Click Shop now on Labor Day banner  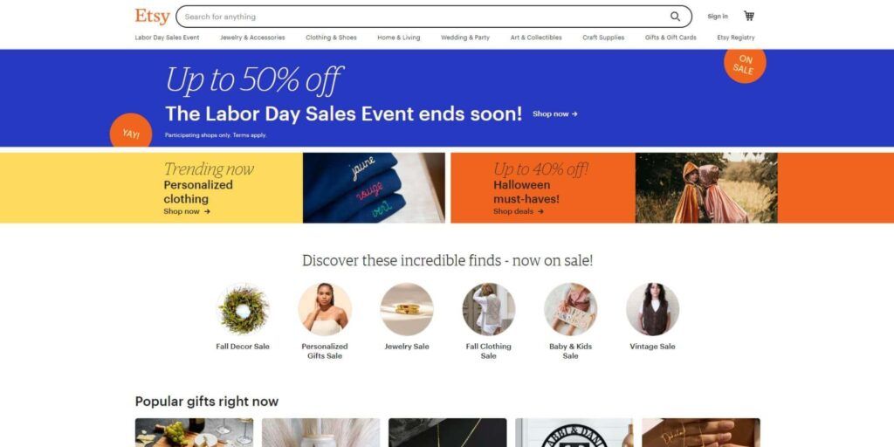tap(554, 114)
